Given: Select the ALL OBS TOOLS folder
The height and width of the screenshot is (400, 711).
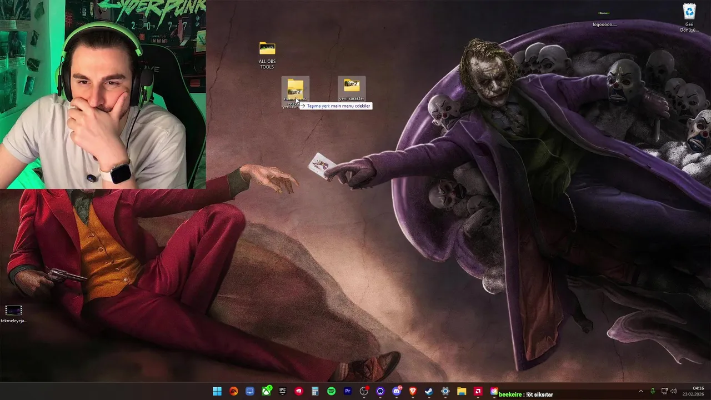Looking at the screenshot, I should pyautogui.click(x=267, y=56).
